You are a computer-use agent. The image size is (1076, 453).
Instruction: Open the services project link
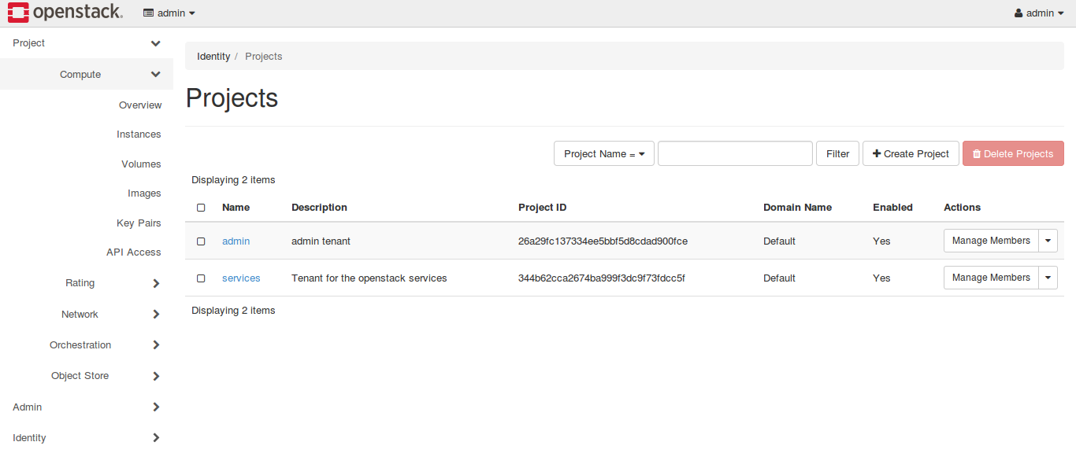[x=241, y=278]
